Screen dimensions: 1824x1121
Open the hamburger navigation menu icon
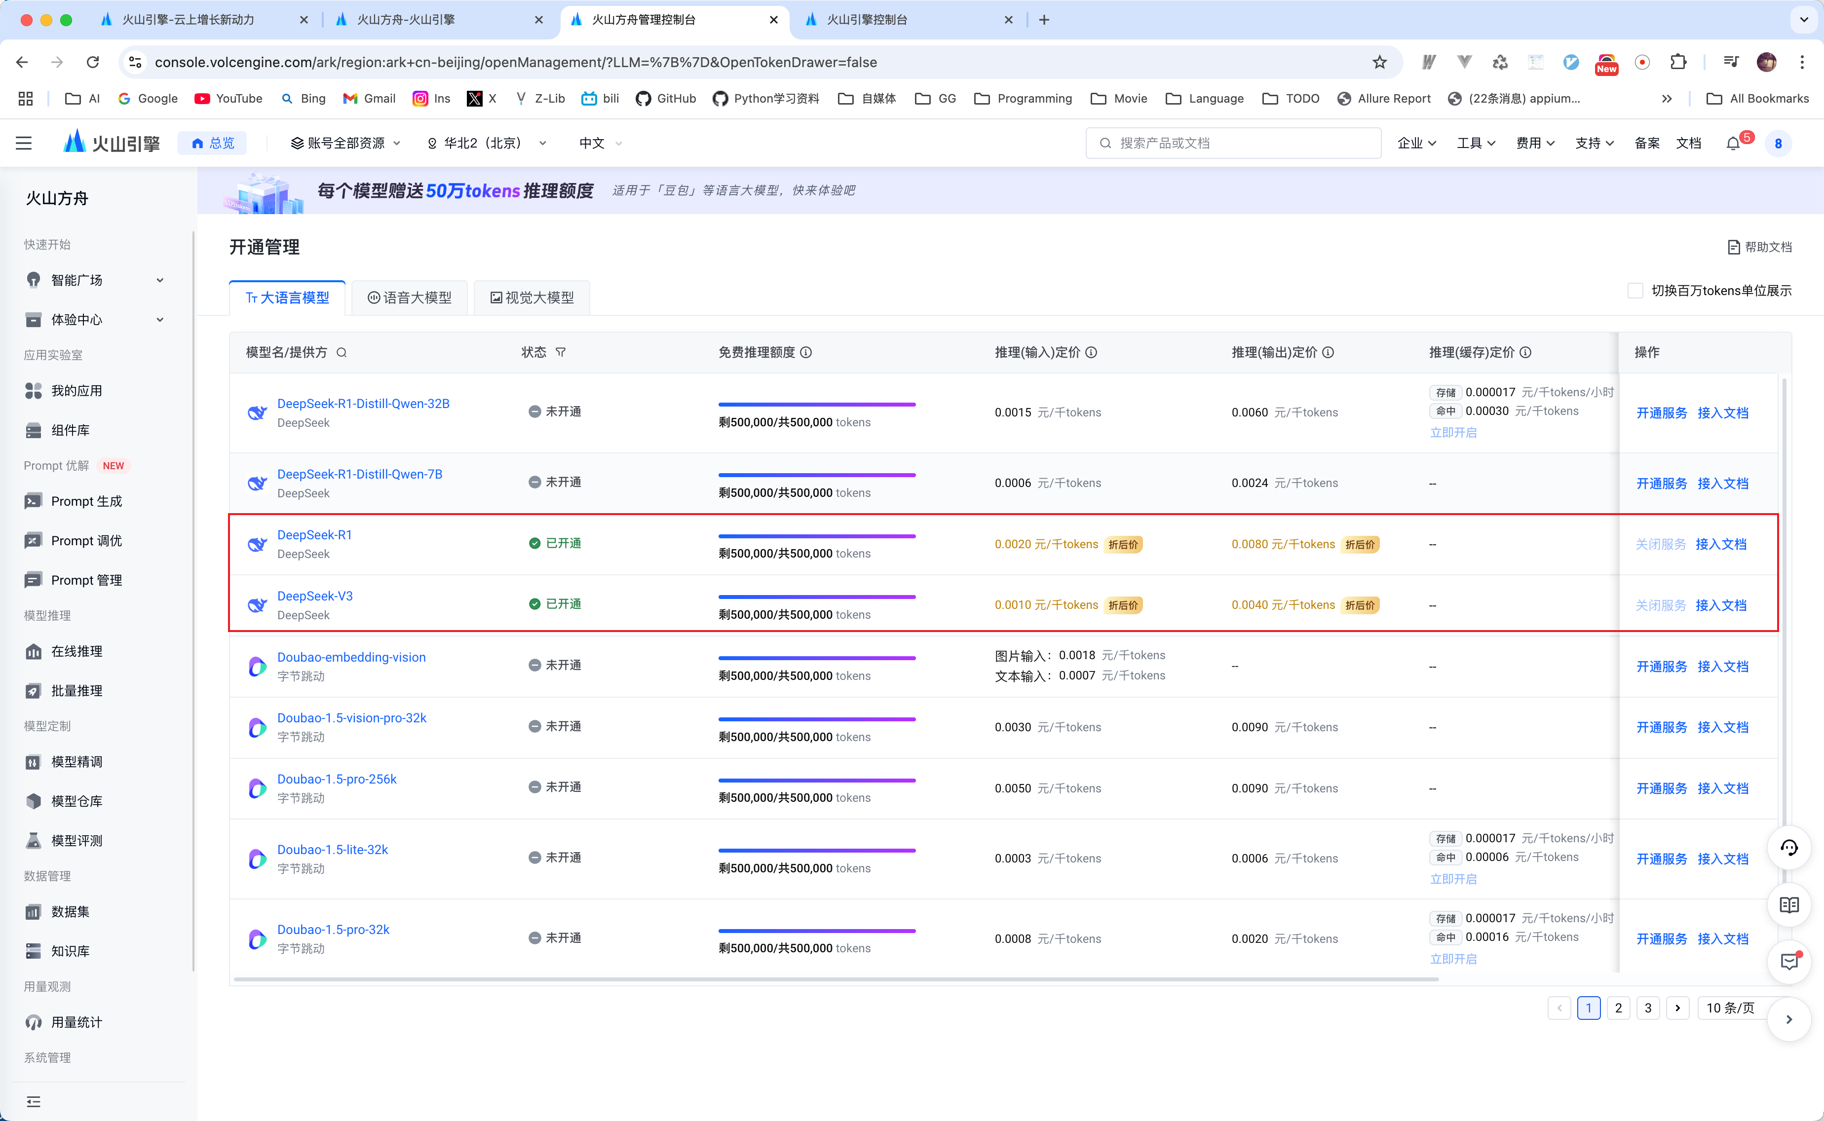24,143
